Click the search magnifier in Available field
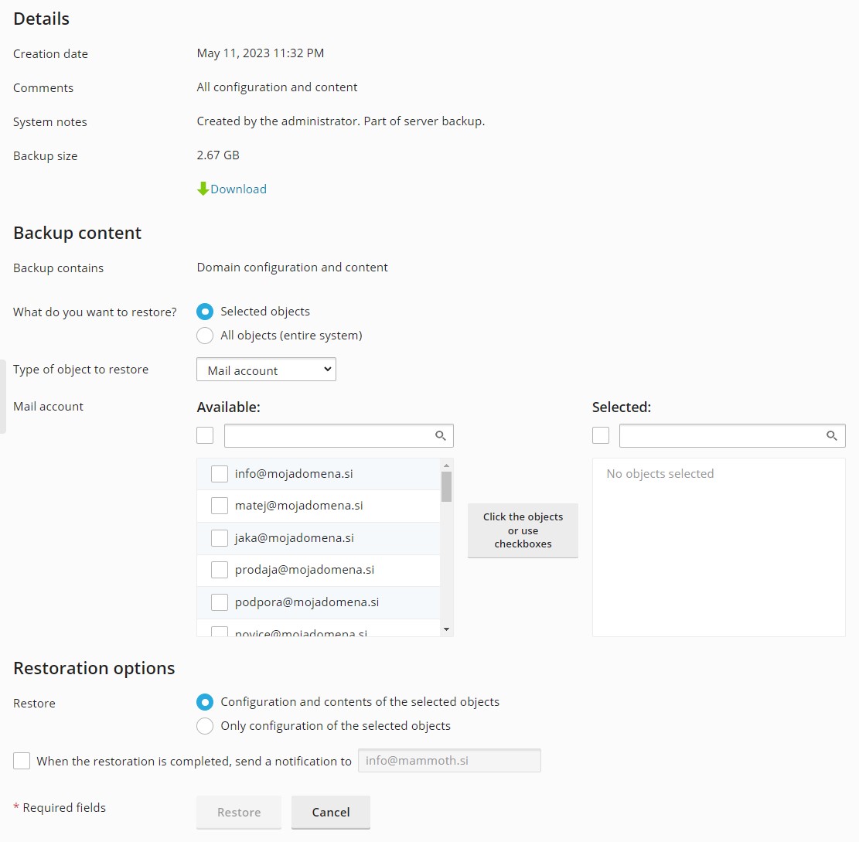 (x=441, y=435)
